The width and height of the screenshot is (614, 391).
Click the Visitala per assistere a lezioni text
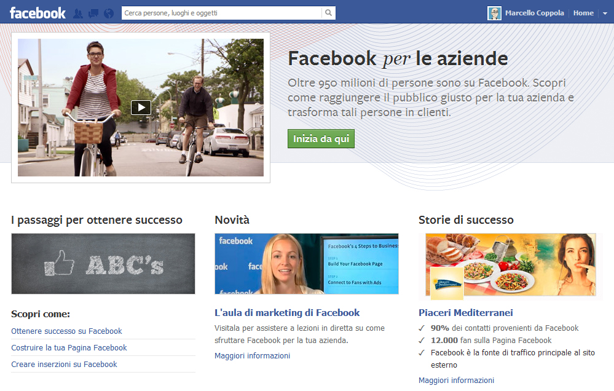(x=299, y=334)
